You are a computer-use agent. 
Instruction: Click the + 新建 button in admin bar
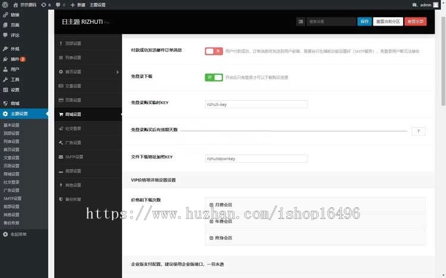(78, 5)
